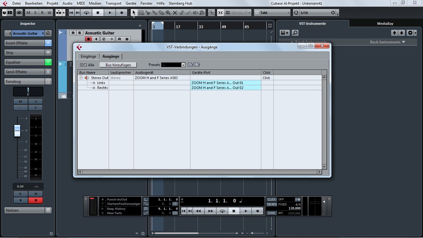
Task: Open the Datei menu
Action: pyautogui.click(x=16, y=3)
